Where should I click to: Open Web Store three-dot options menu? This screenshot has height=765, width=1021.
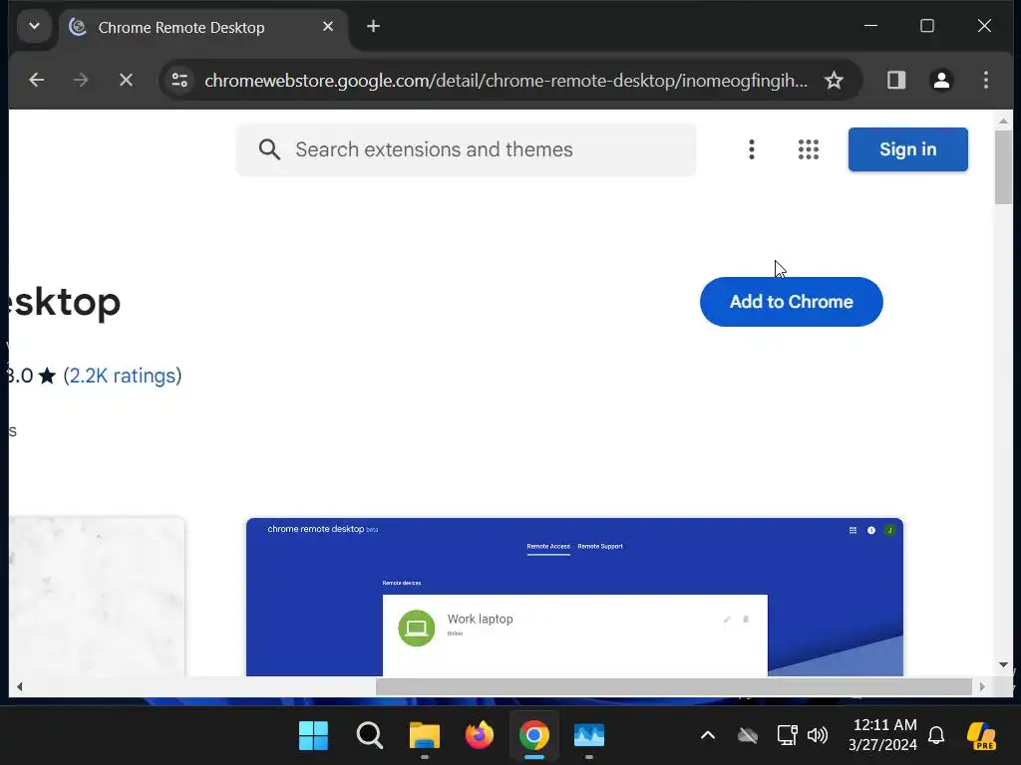[752, 149]
